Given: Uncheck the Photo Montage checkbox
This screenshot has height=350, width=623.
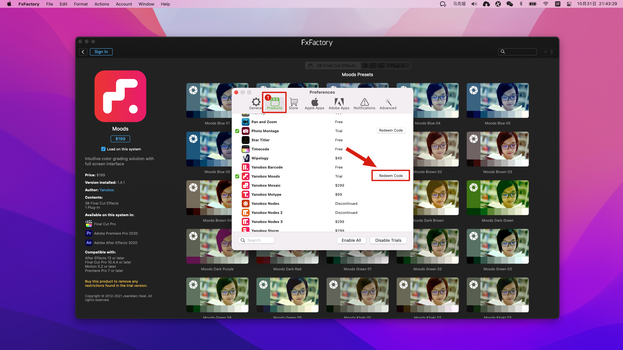Looking at the screenshot, I should click(237, 131).
